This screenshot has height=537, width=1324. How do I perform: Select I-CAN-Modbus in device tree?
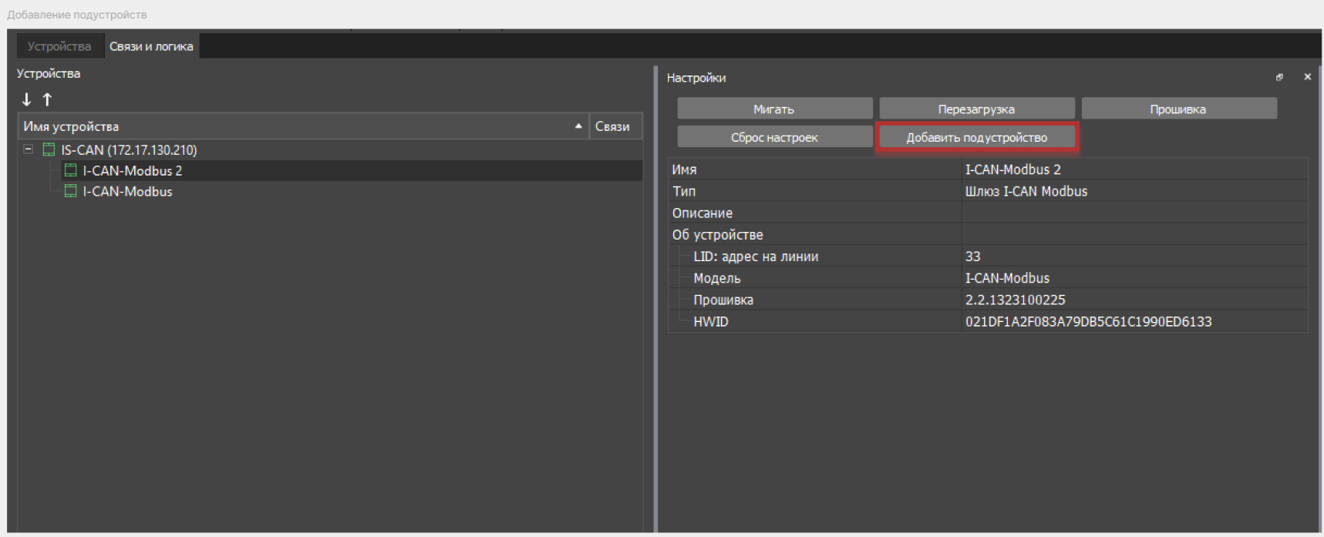coord(128,192)
